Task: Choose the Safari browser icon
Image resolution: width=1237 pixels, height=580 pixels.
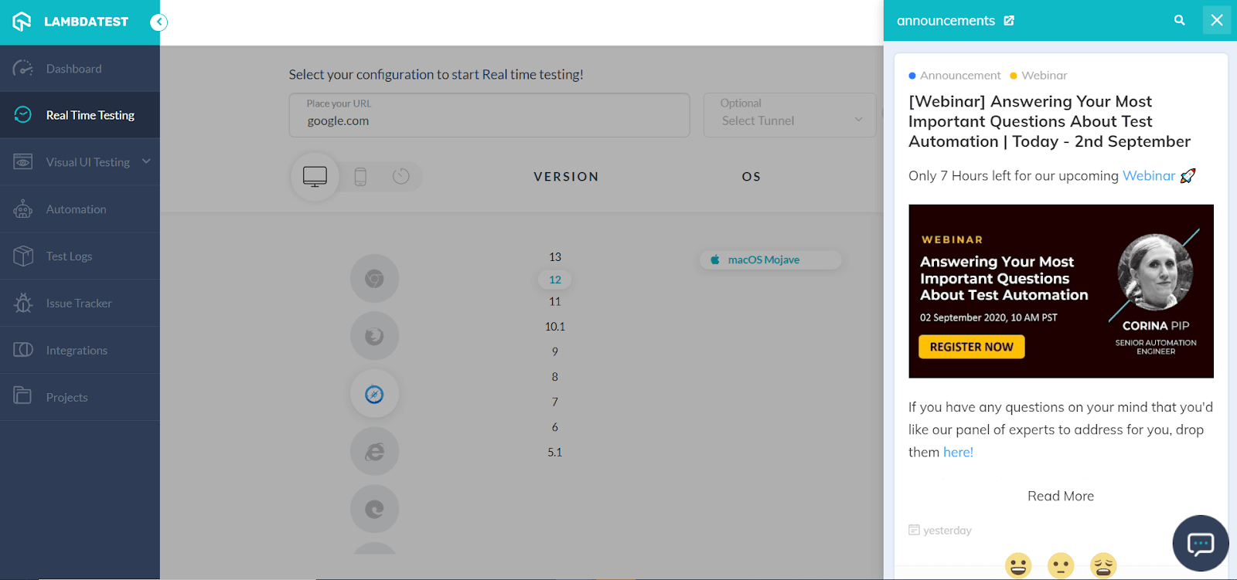Action: click(374, 394)
